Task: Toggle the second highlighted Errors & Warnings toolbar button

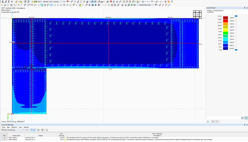Action: [34, 130]
